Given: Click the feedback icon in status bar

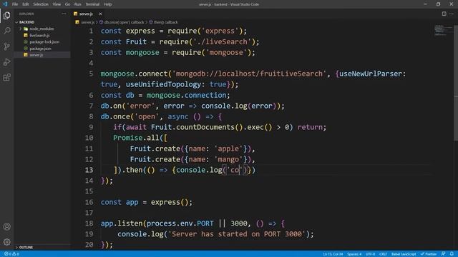Looking at the screenshot, I should click(443, 254).
